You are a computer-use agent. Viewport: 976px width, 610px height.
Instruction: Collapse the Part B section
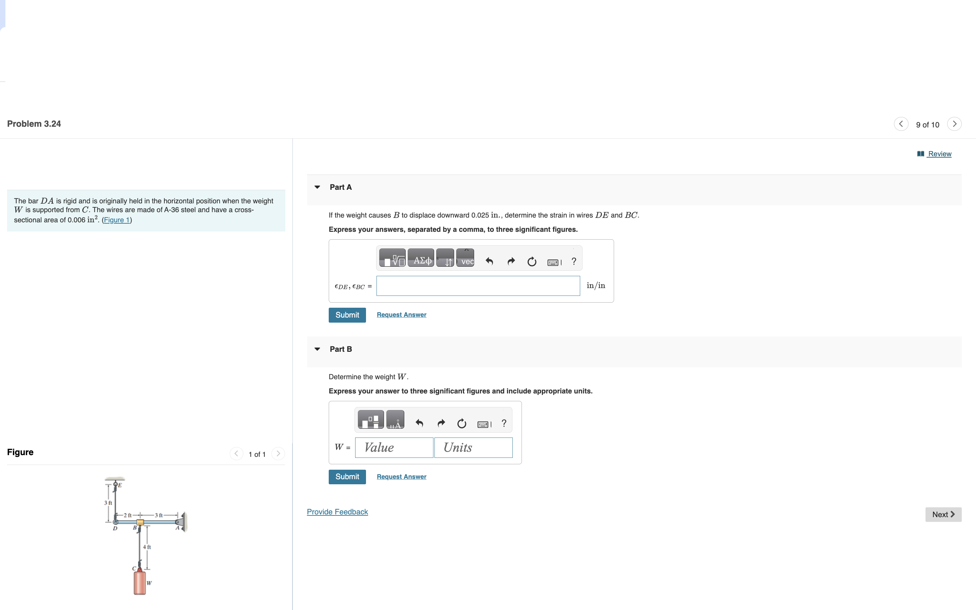click(x=318, y=349)
